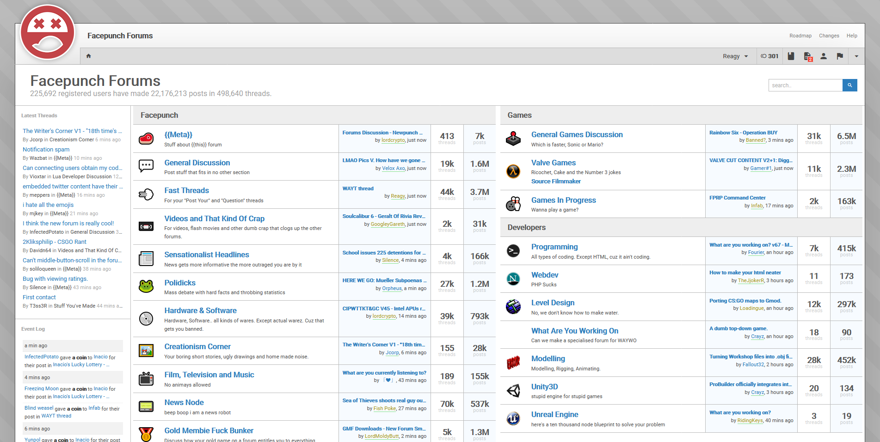Open latest thread 'i hate all the emojis'
This screenshot has width=880, height=442.
pos(48,205)
